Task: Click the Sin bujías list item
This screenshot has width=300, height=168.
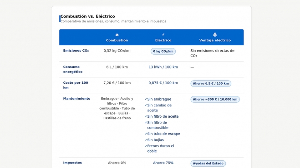Action: (x=154, y=140)
